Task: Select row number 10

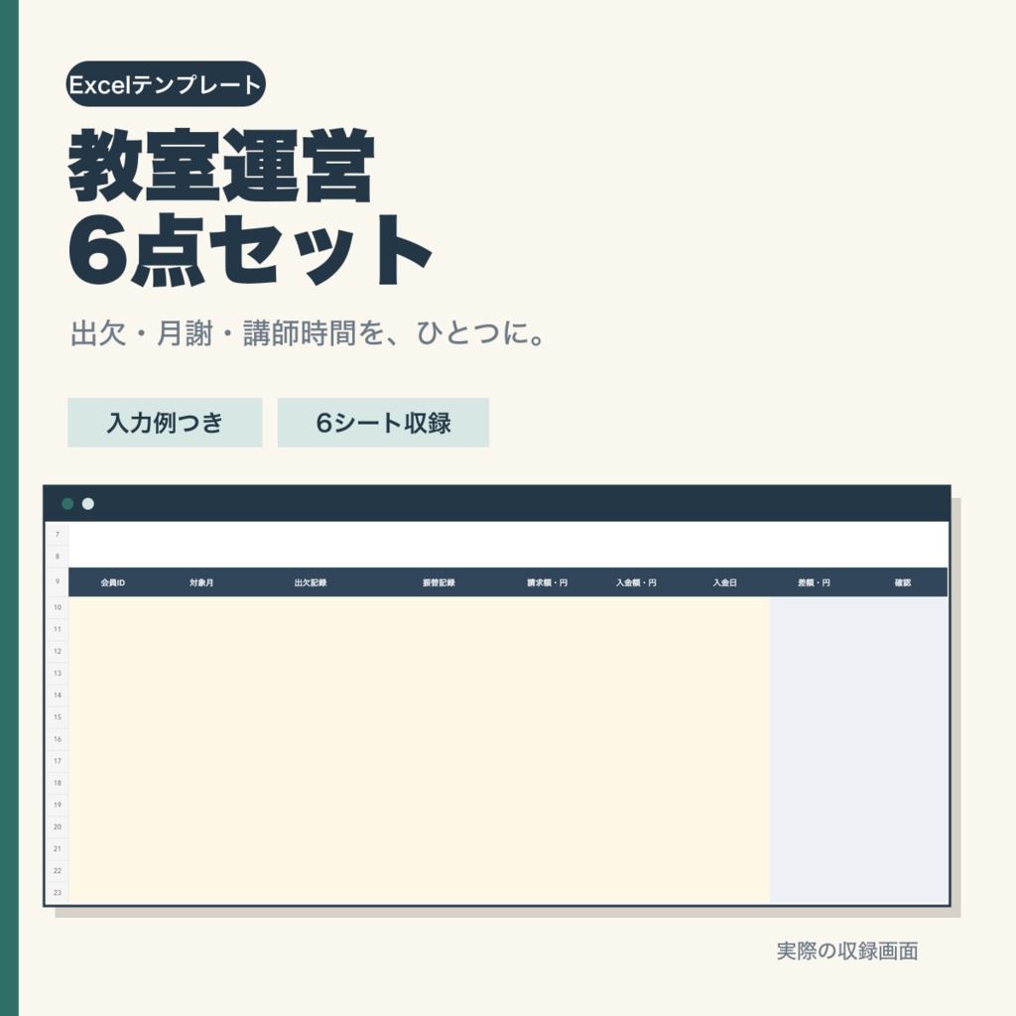Action: tap(58, 607)
